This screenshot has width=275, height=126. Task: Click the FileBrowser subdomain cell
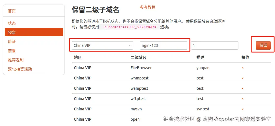pos(141,68)
